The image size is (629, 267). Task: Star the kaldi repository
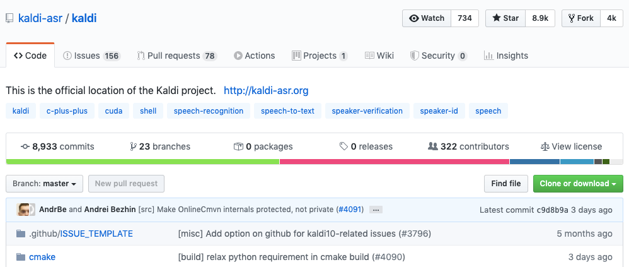506,18
